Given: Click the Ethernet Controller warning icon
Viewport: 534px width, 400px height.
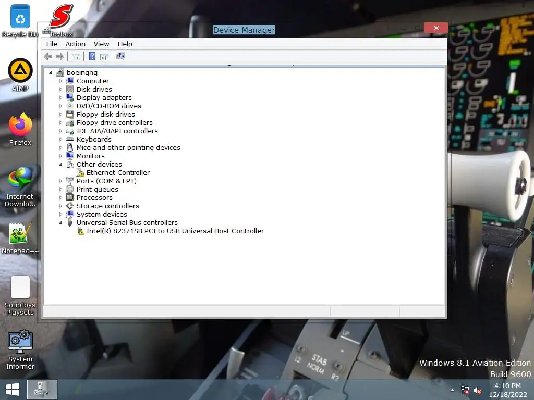Looking at the screenshot, I should click(80, 172).
